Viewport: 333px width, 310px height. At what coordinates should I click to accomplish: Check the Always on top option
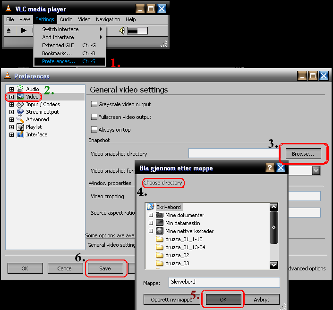coord(94,130)
